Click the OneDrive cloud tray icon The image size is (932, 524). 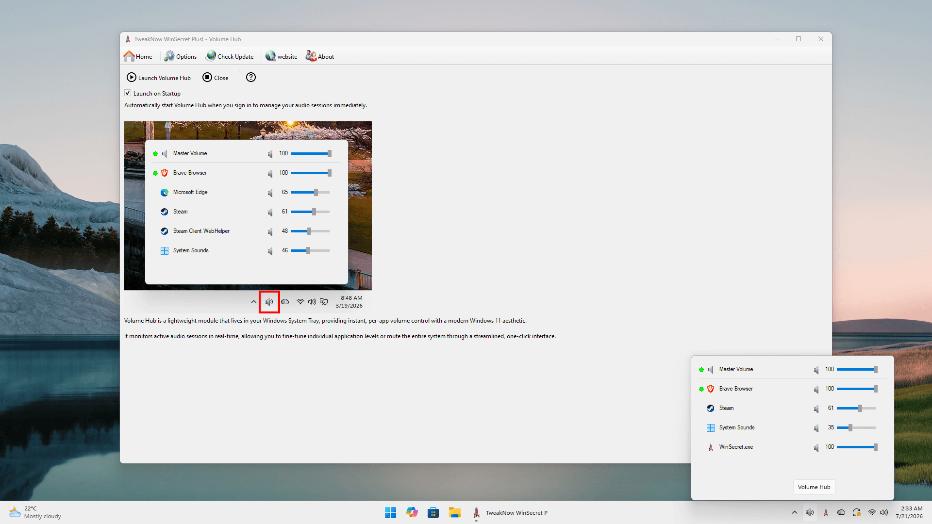[x=841, y=512]
